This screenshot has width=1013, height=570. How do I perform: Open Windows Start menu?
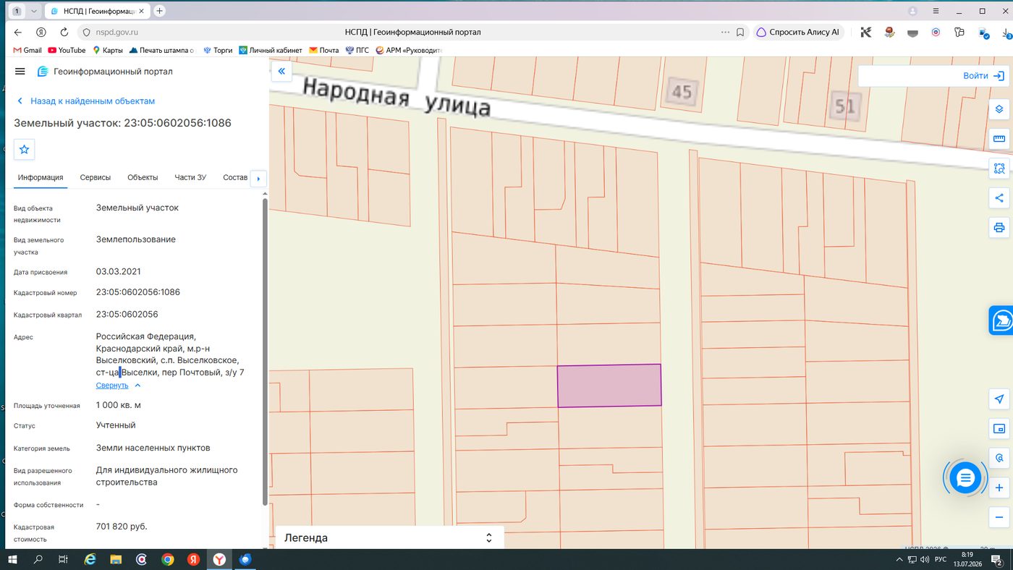(12, 559)
